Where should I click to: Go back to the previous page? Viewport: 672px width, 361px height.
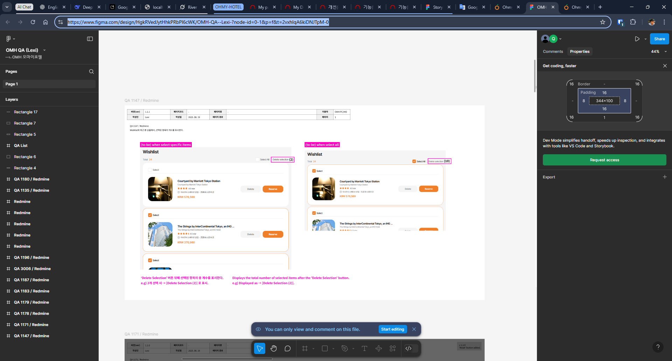[8, 22]
